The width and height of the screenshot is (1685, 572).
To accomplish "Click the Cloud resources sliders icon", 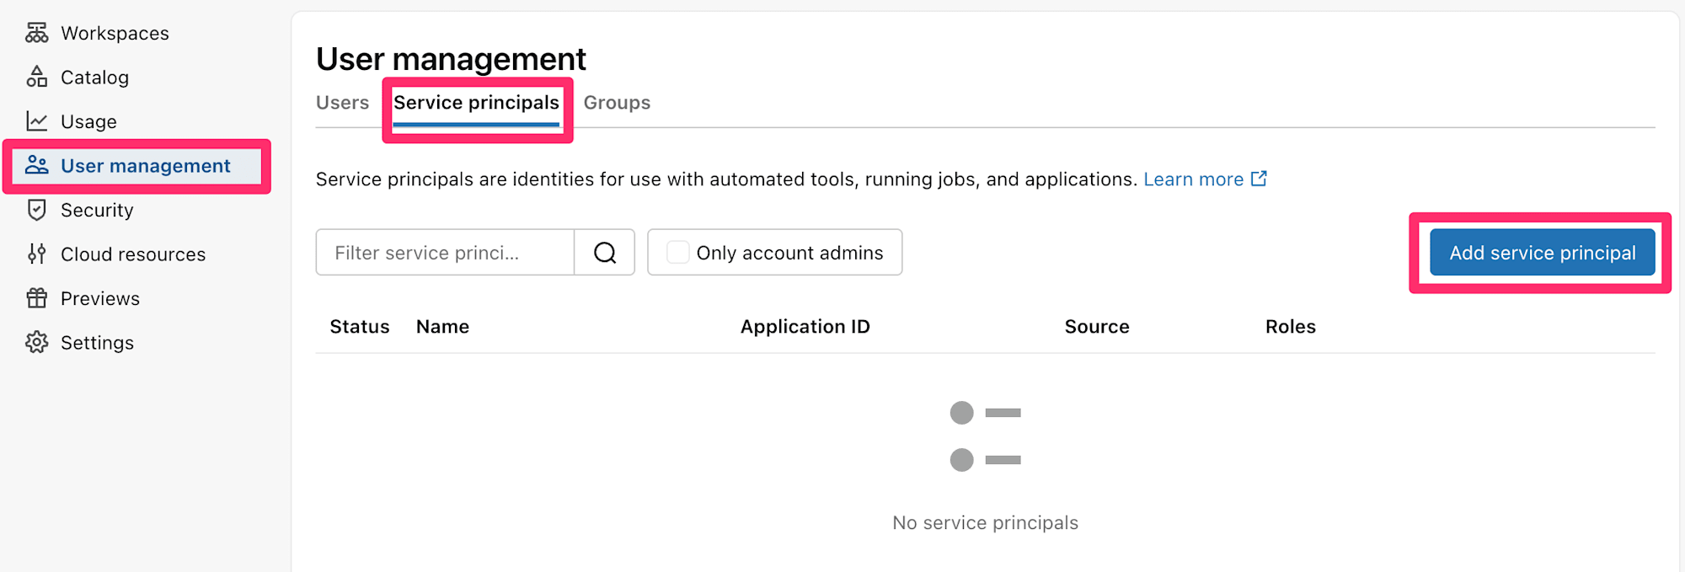I will (x=37, y=254).
